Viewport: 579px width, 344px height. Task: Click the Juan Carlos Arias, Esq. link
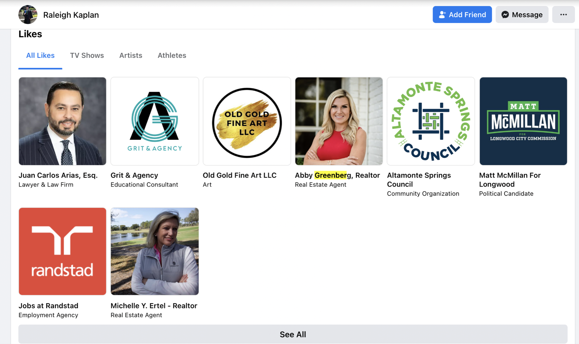tap(58, 175)
